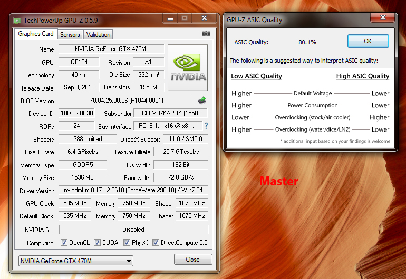Click the GPU Clock field 535 MHz

pyautogui.click(x=75, y=203)
